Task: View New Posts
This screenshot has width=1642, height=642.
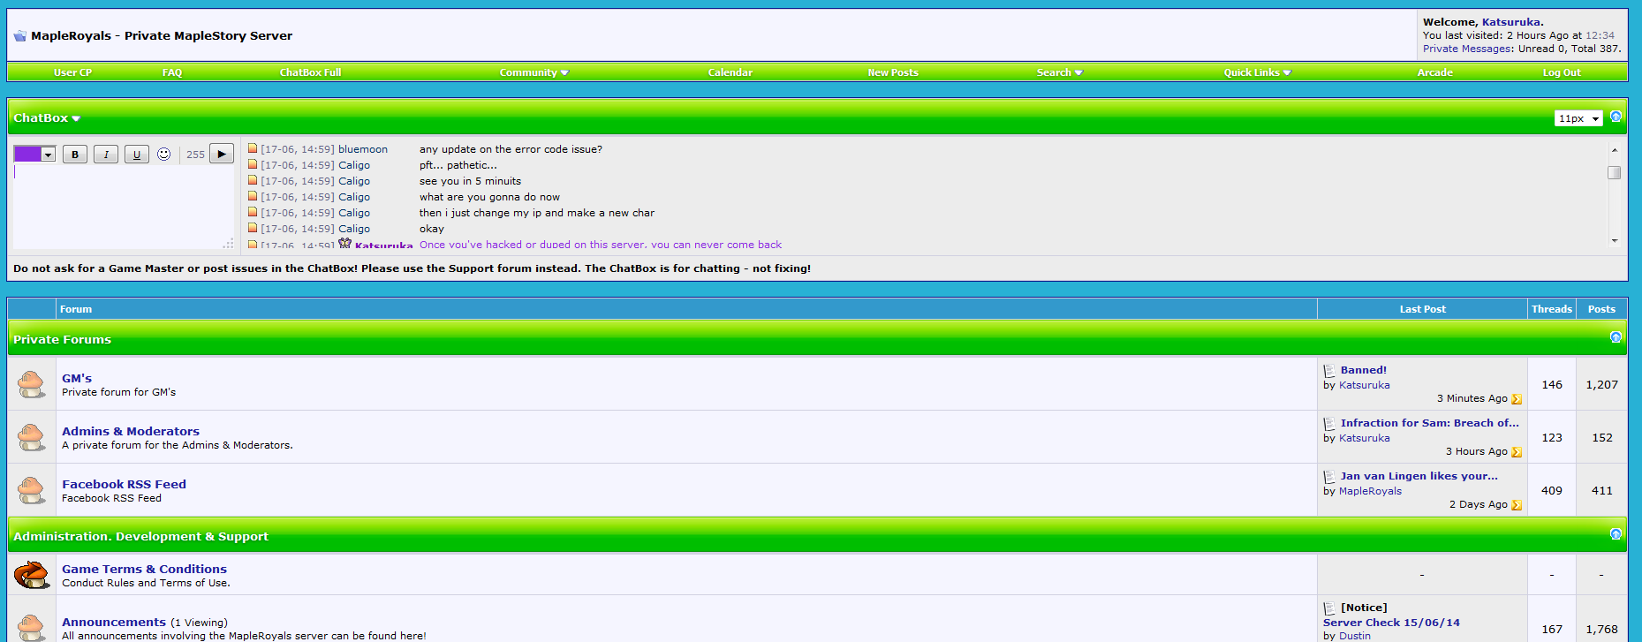Action: tap(893, 72)
